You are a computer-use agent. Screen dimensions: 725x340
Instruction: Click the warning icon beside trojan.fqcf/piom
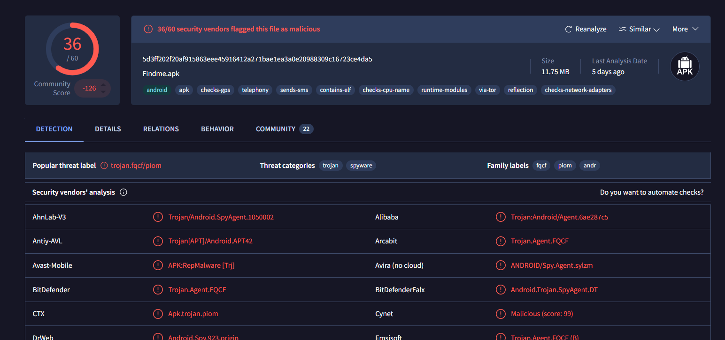coord(104,166)
